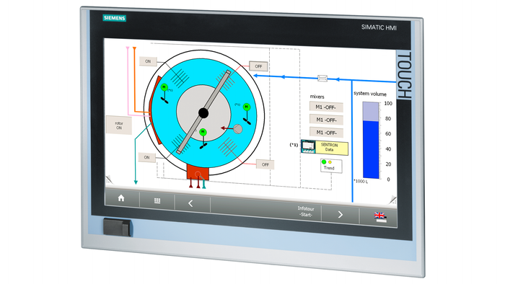Click the black rotor center hub

pos(203,113)
